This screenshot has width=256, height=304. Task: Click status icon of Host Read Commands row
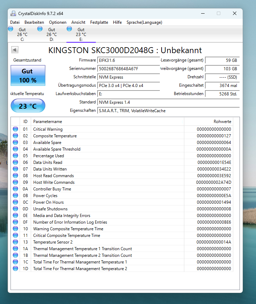tap(15, 175)
